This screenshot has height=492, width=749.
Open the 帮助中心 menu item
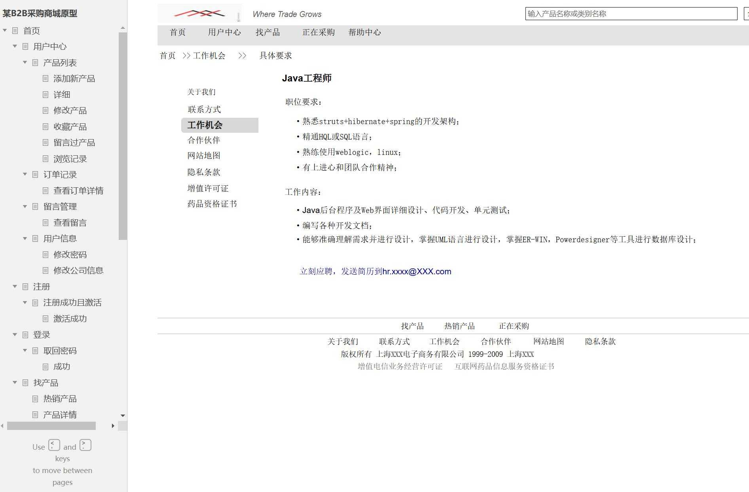tap(365, 32)
